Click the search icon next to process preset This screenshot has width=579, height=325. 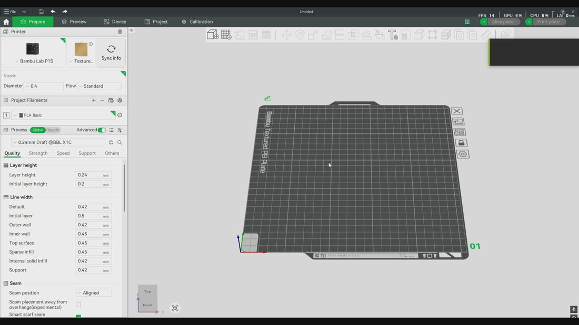pos(120,142)
